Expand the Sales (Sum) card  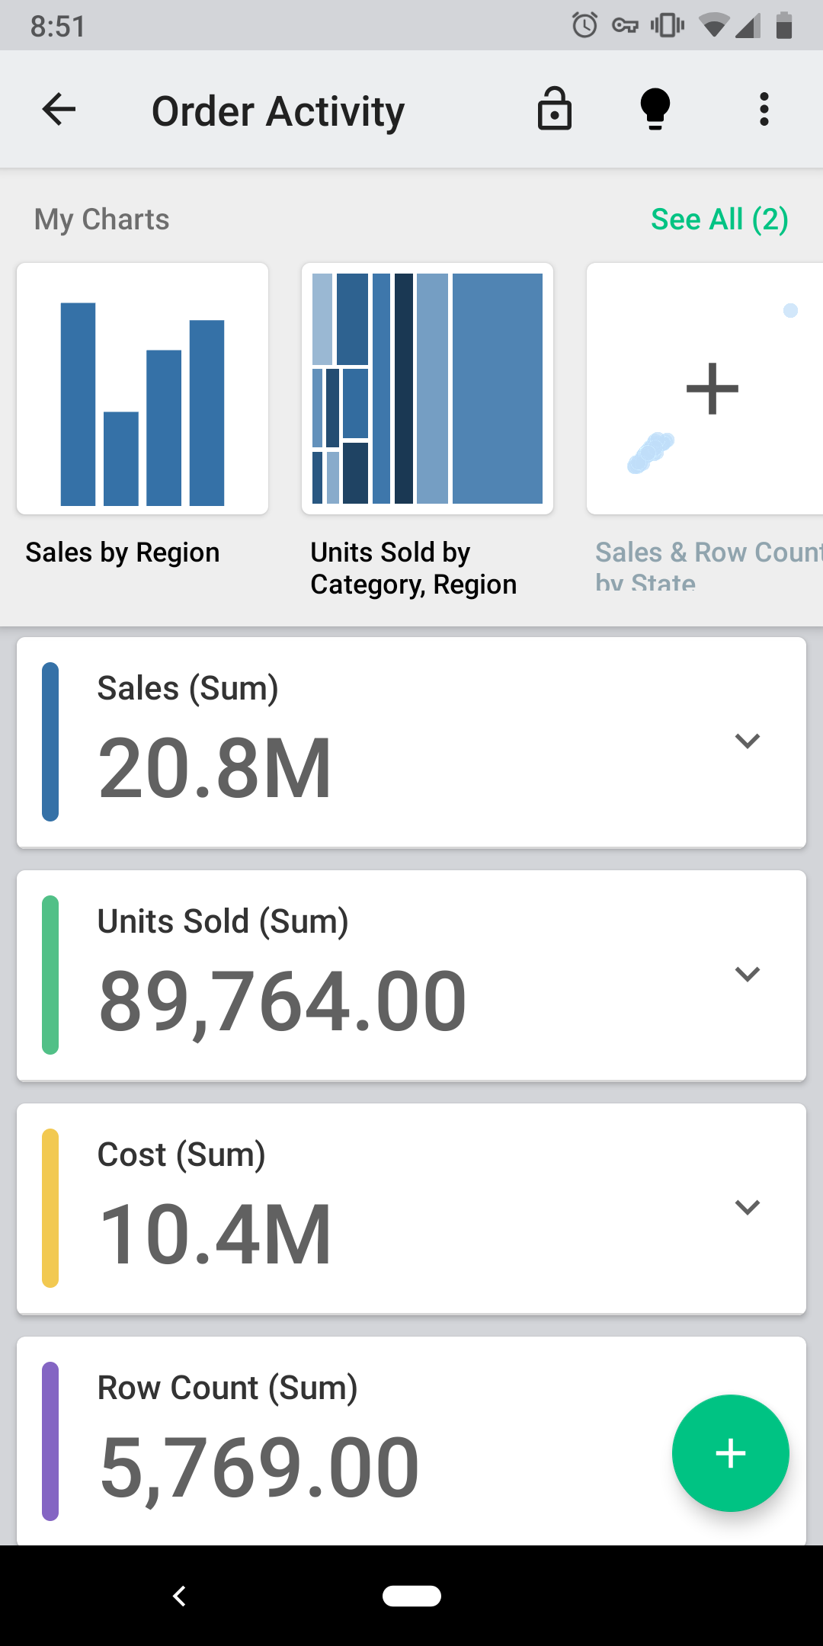click(x=747, y=741)
